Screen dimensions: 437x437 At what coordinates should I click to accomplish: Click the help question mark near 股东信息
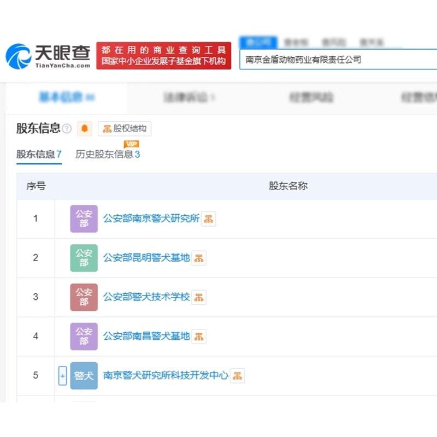[67, 129]
